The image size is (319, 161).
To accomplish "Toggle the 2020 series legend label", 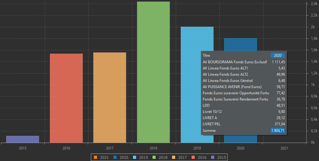I will pos(124,157).
